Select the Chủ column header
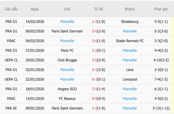This screenshot has width=174, height=114. point(67,9)
